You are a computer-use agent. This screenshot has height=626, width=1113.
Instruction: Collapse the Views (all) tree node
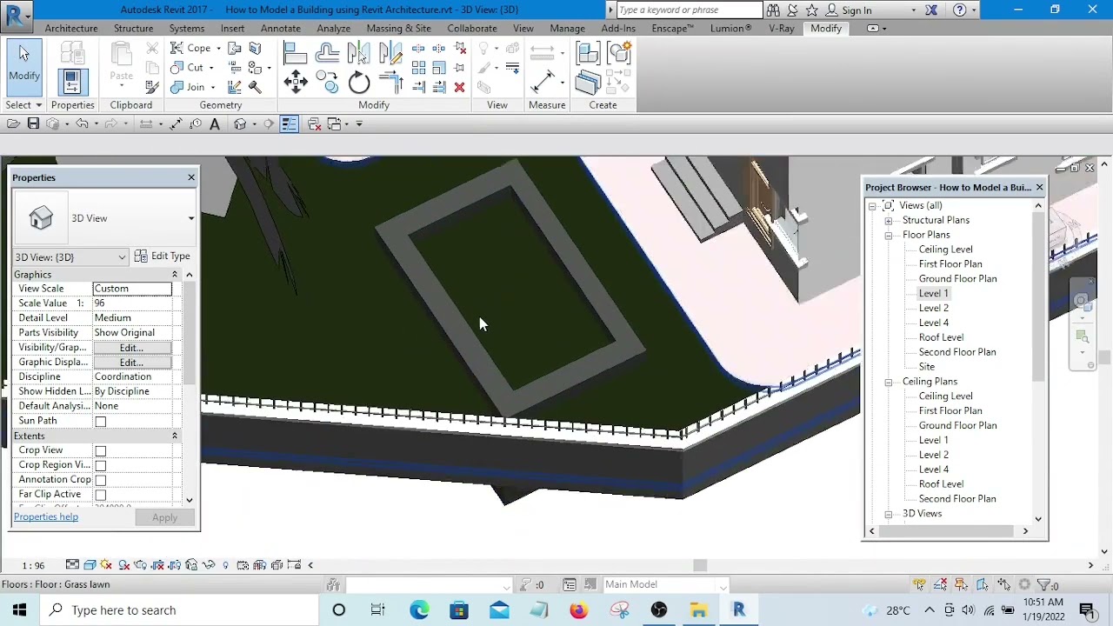872,206
